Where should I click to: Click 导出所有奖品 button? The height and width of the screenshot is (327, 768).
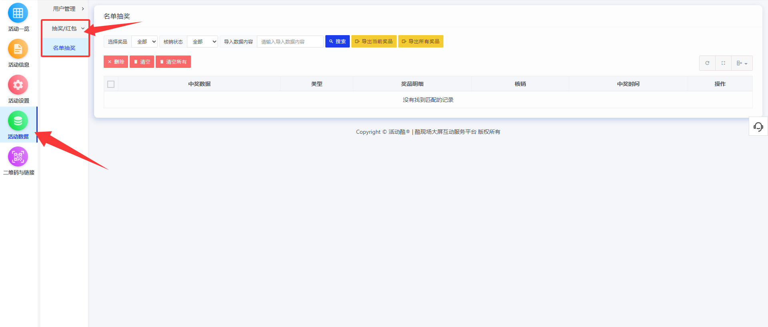pyautogui.click(x=421, y=42)
